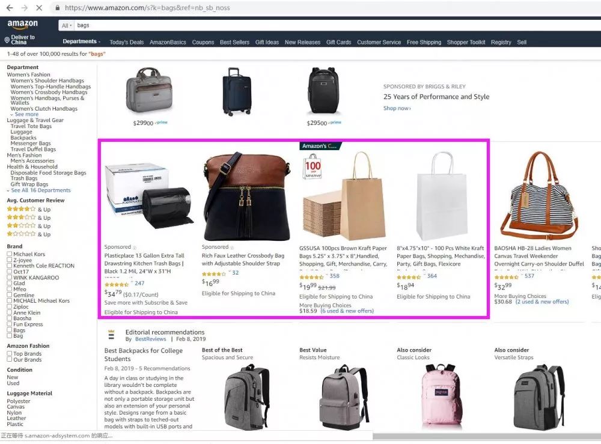This screenshot has width=601, height=444.
Task: Click the Deliver to China location pin
Action: coord(7,40)
